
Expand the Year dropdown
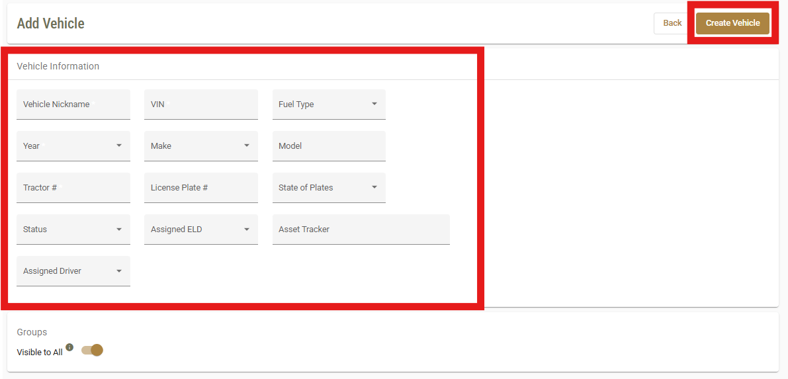tap(73, 146)
